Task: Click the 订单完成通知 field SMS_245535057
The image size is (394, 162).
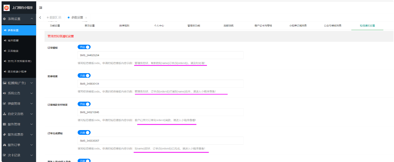Action: point(161,141)
